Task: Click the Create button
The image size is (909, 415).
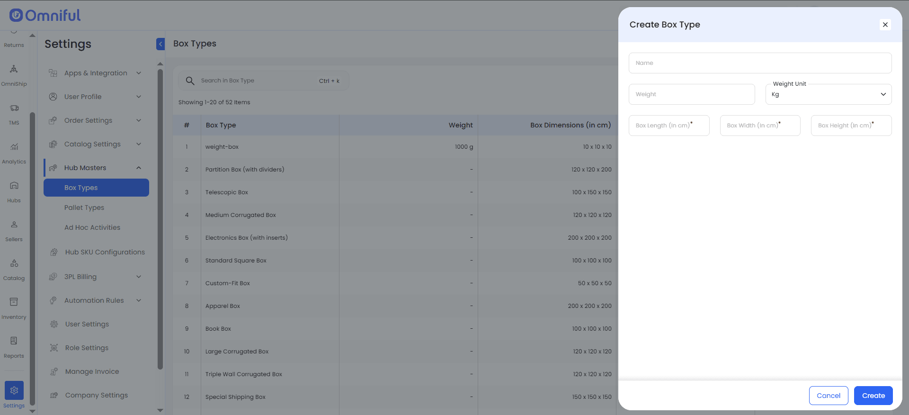Action: (x=873, y=396)
